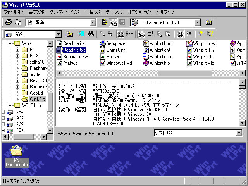Select the Winlprt.hlp help file
Viewport: 248px width, 186px height.
pyautogui.click(x=157, y=63)
